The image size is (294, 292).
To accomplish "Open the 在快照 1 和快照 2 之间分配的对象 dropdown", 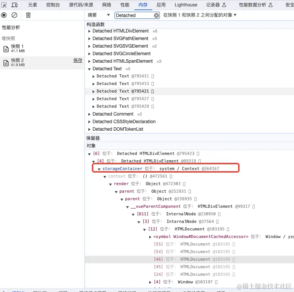I will tap(200, 15).
